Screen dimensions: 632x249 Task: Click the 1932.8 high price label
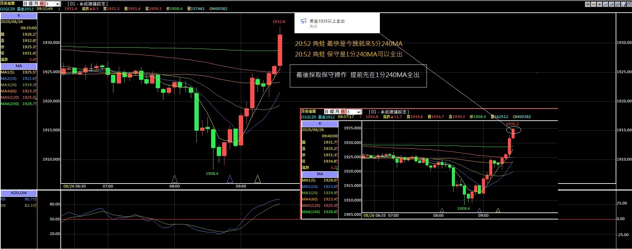pos(279,22)
